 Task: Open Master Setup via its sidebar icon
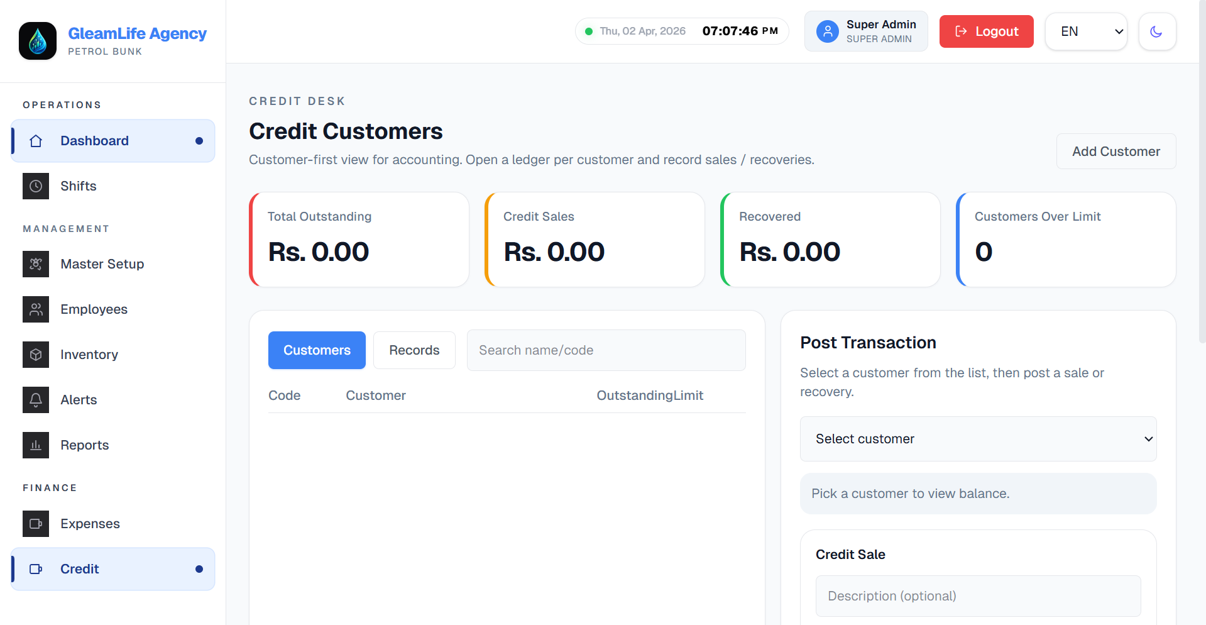(36, 264)
